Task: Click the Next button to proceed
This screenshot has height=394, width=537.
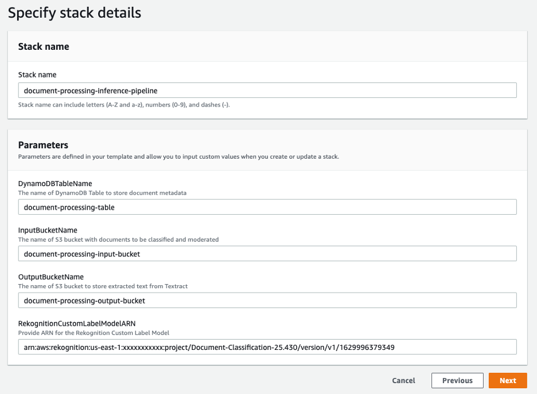Action: [x=507, y=380]
